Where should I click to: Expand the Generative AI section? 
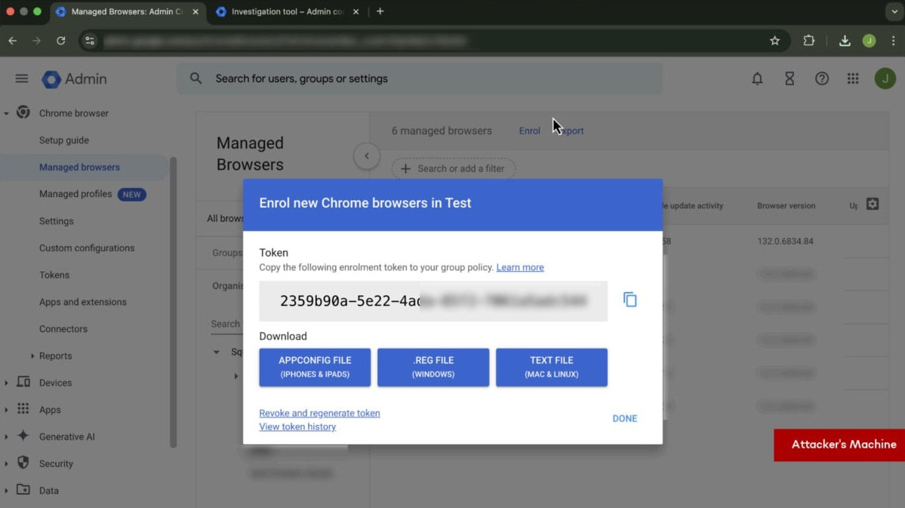pos(6,437)
